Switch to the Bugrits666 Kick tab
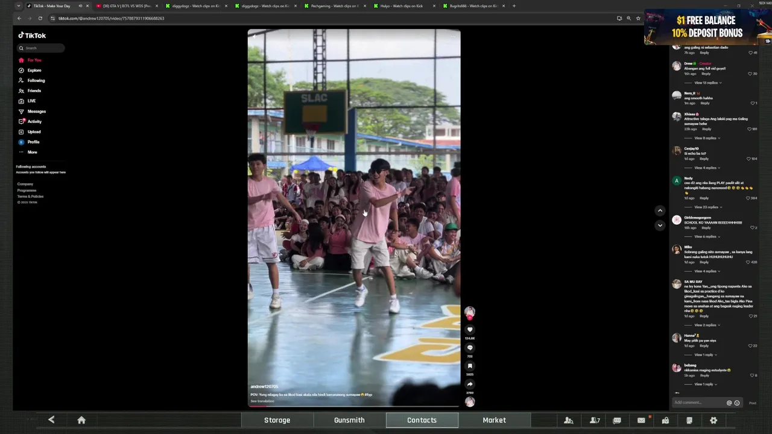 473,6
